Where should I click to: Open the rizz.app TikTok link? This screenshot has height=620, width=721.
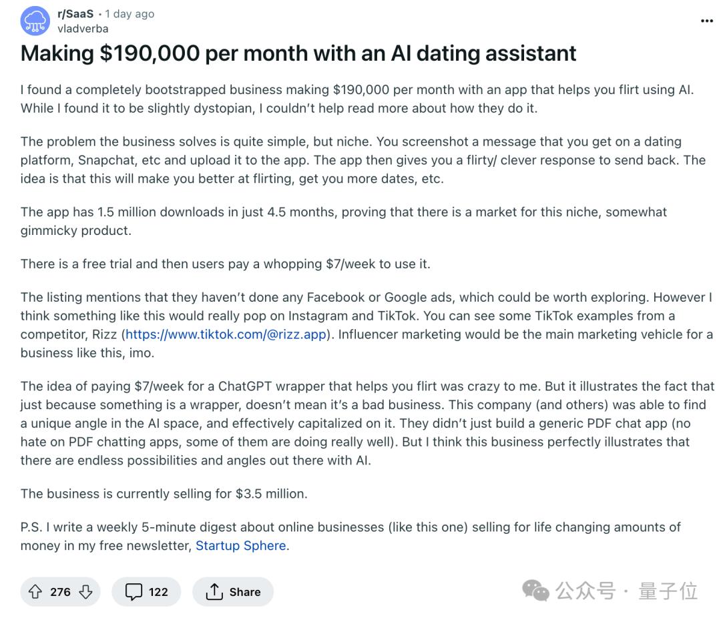pos(226,334)
